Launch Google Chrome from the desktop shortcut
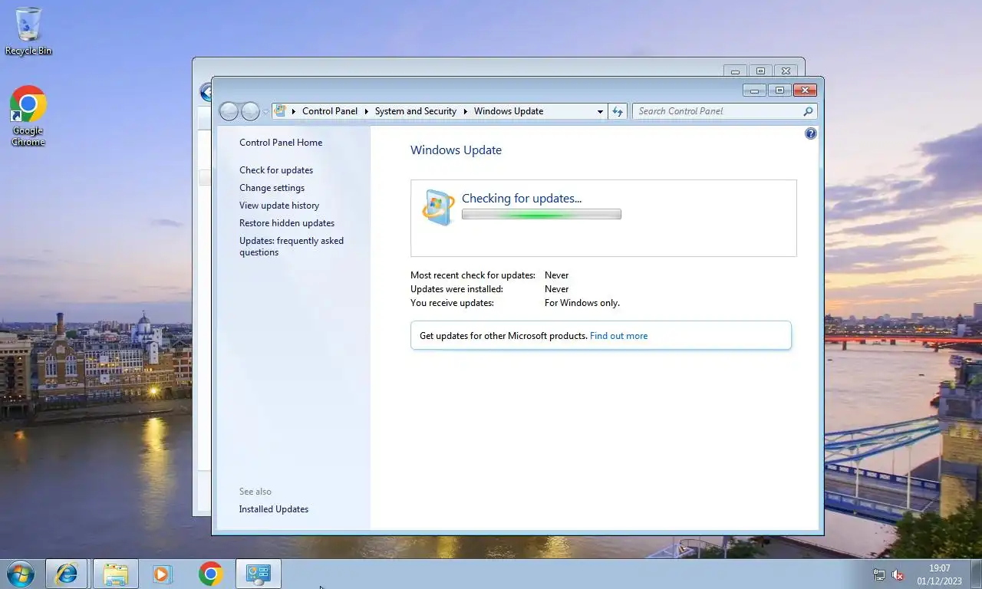982x589 pixels. (28, 115)
